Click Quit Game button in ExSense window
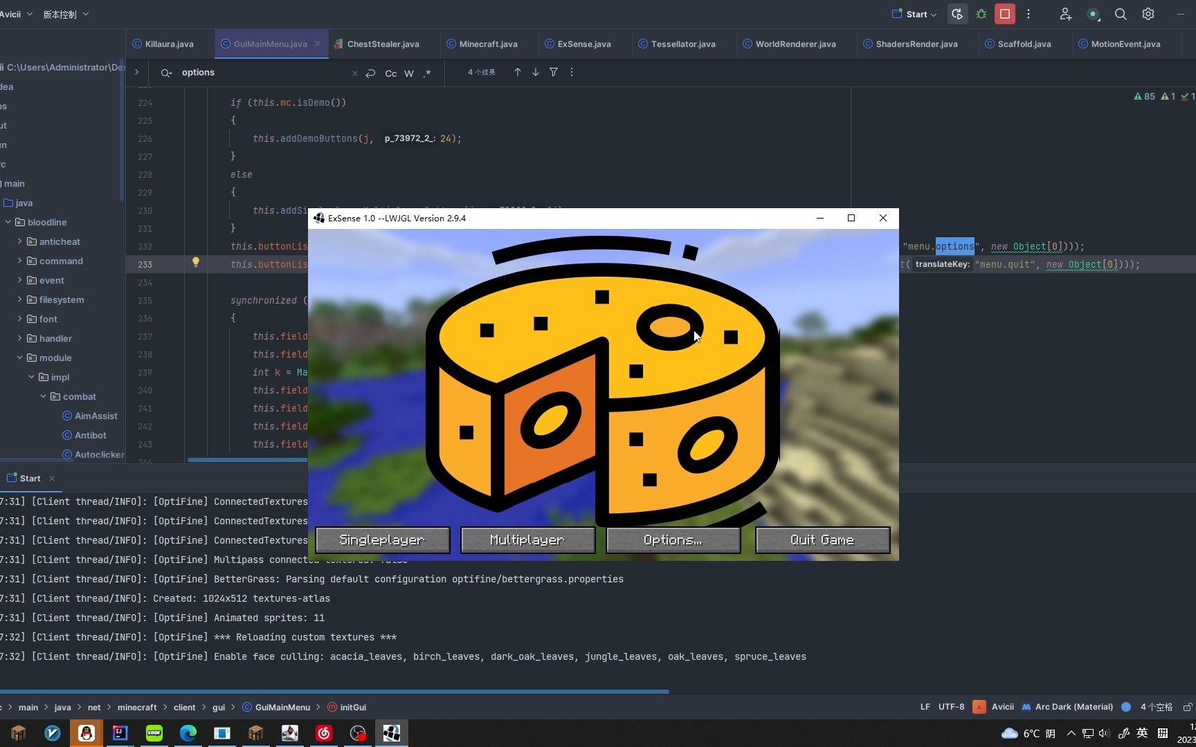 coord(822,540)
